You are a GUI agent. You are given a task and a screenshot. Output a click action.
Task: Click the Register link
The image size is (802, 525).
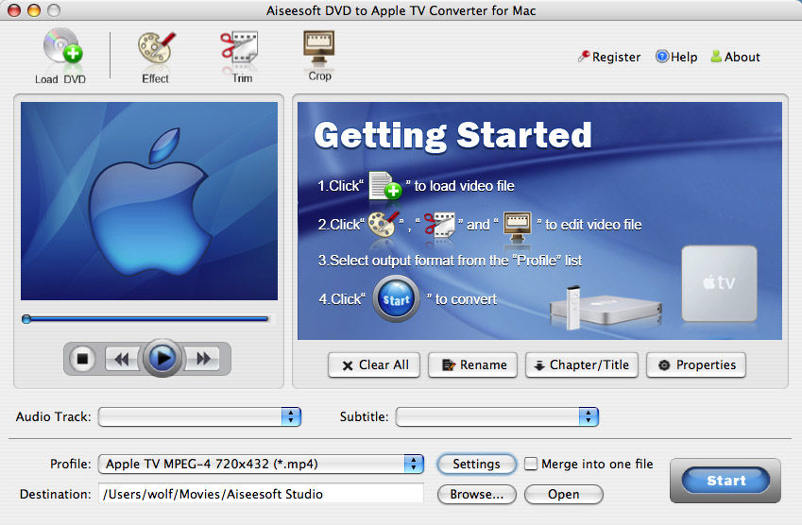coord(608,57)
